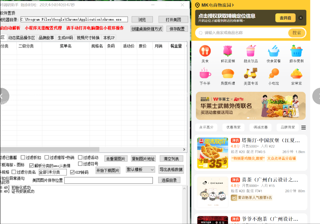Toggle the 过滤折扣 checkbox
The image size is (320, 224).
coord(23,157)
